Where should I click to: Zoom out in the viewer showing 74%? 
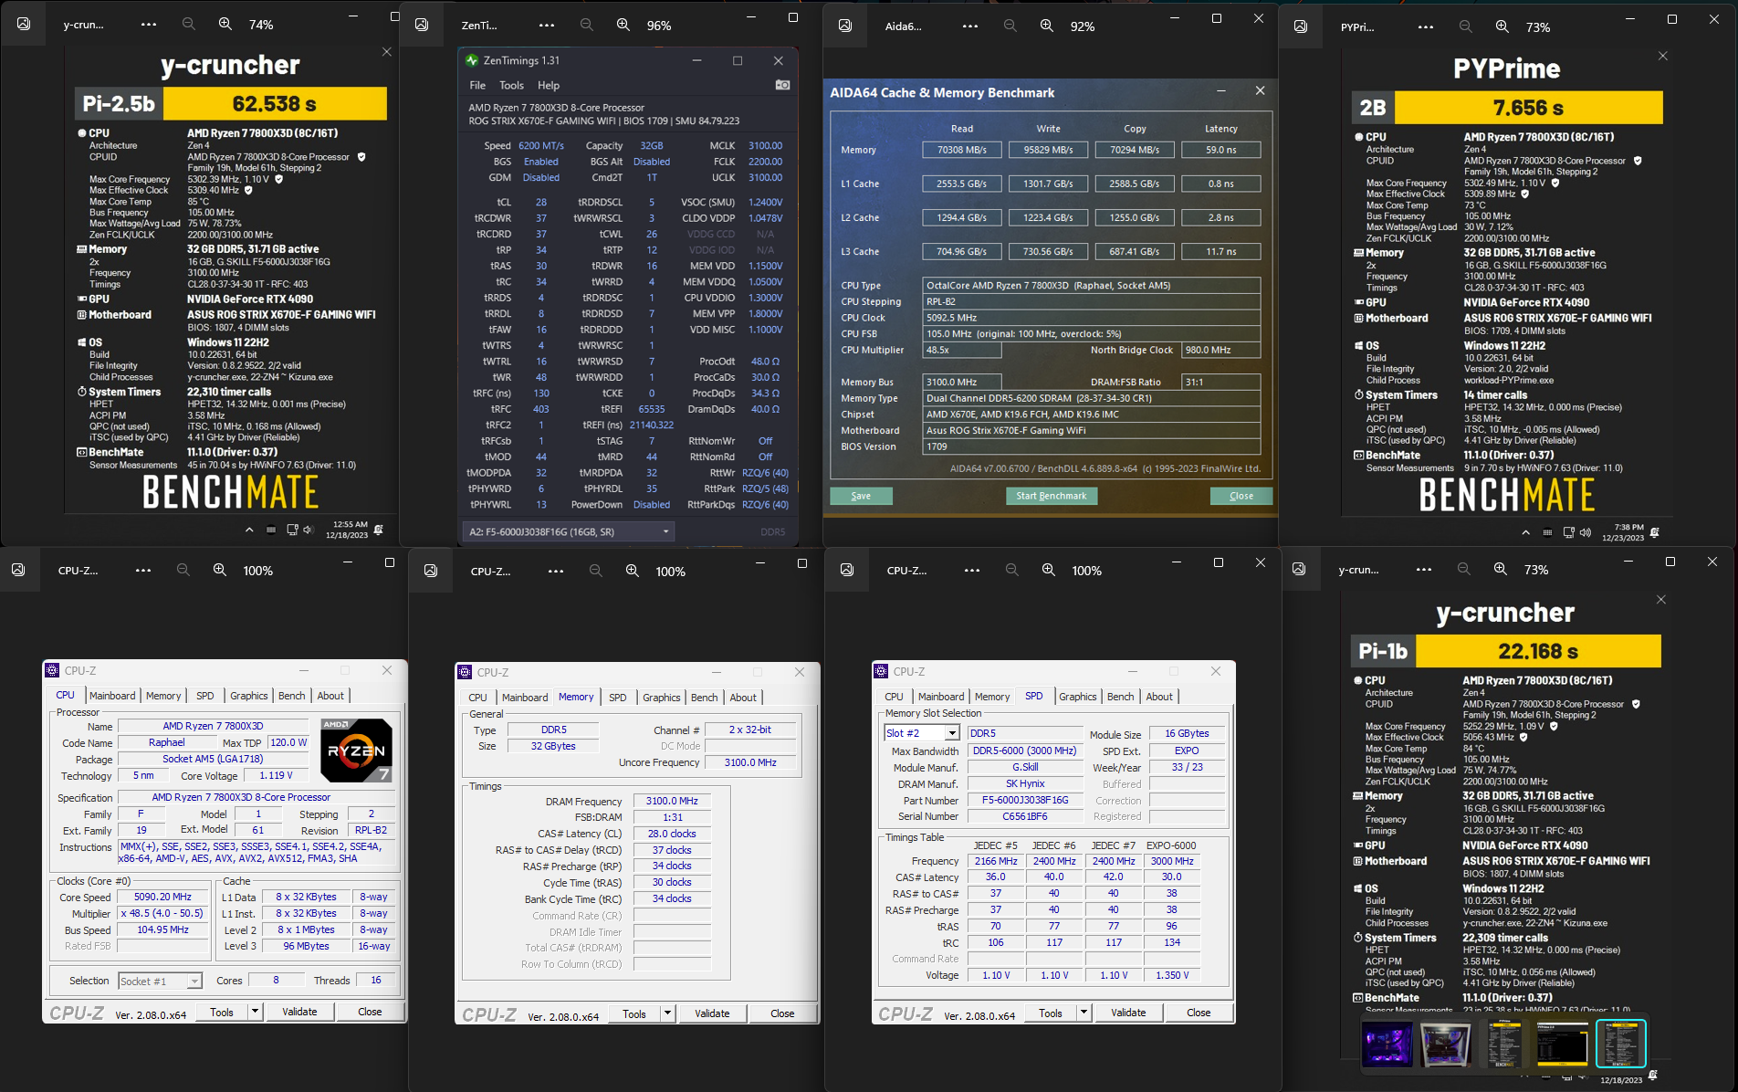[x=188, y=25]
